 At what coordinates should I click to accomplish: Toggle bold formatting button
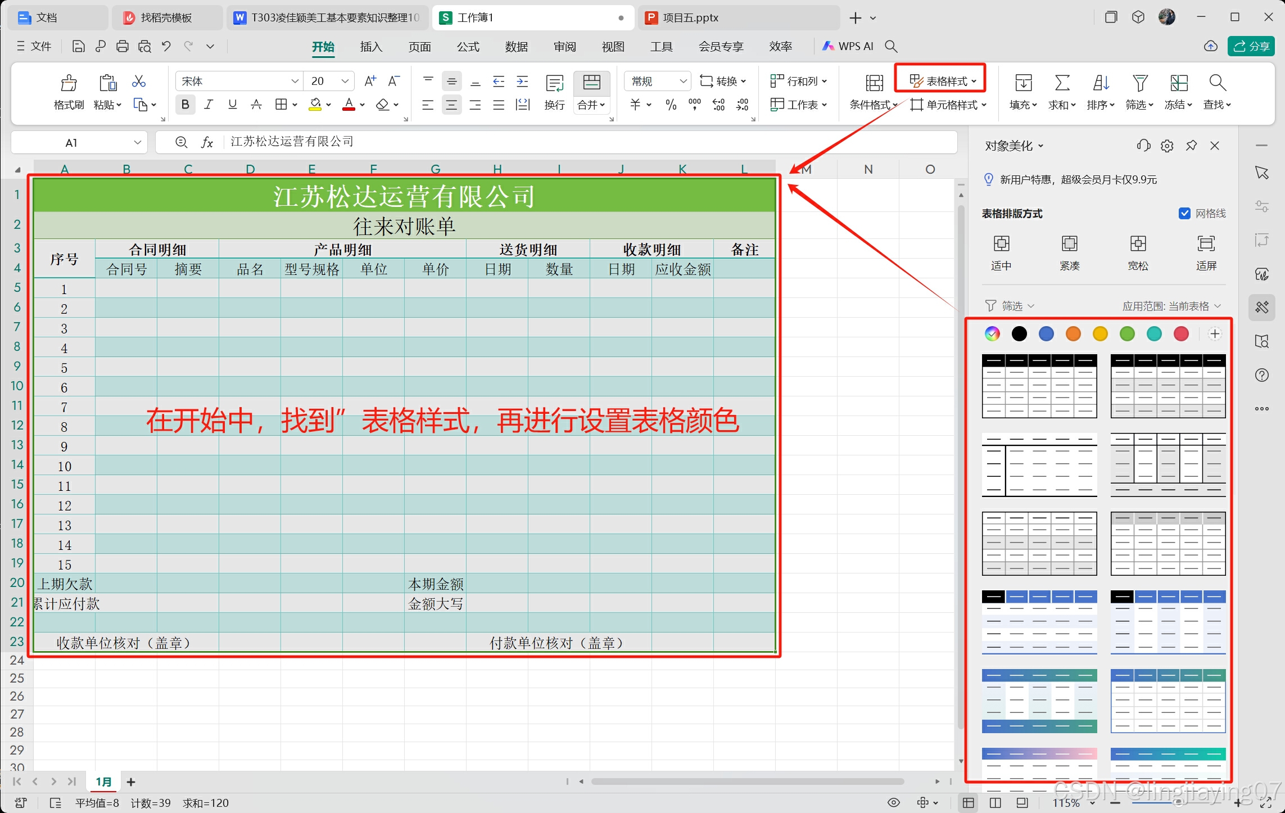coord(185,105)
